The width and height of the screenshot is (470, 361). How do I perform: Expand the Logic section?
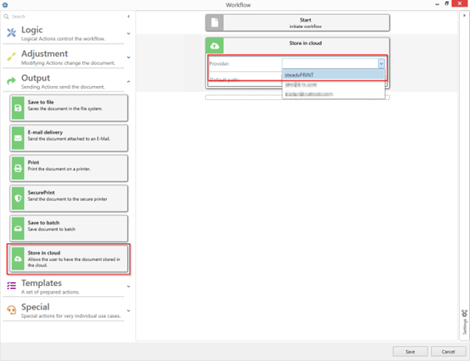pos(128,34)
